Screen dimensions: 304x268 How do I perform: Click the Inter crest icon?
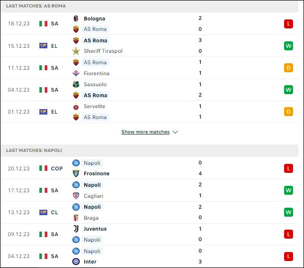coord(76,262)
